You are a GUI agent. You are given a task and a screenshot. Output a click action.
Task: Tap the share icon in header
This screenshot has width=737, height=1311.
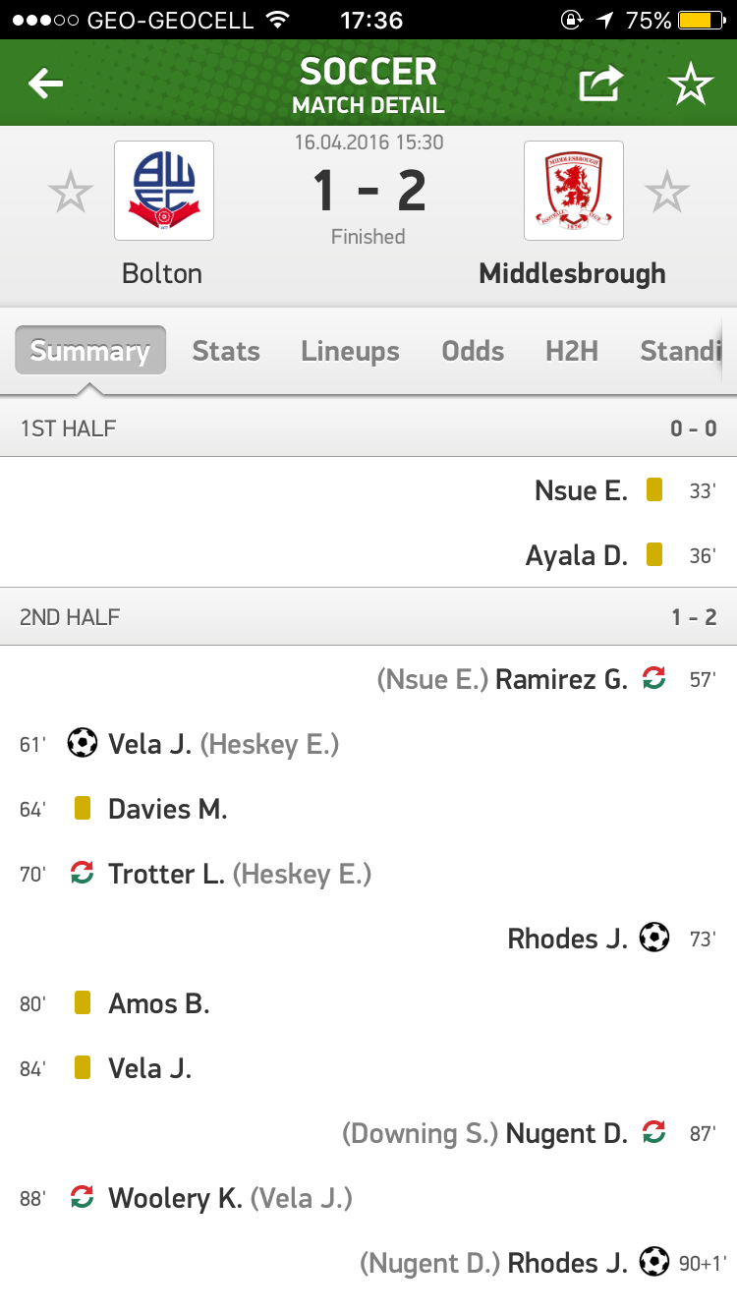point(600,85)
